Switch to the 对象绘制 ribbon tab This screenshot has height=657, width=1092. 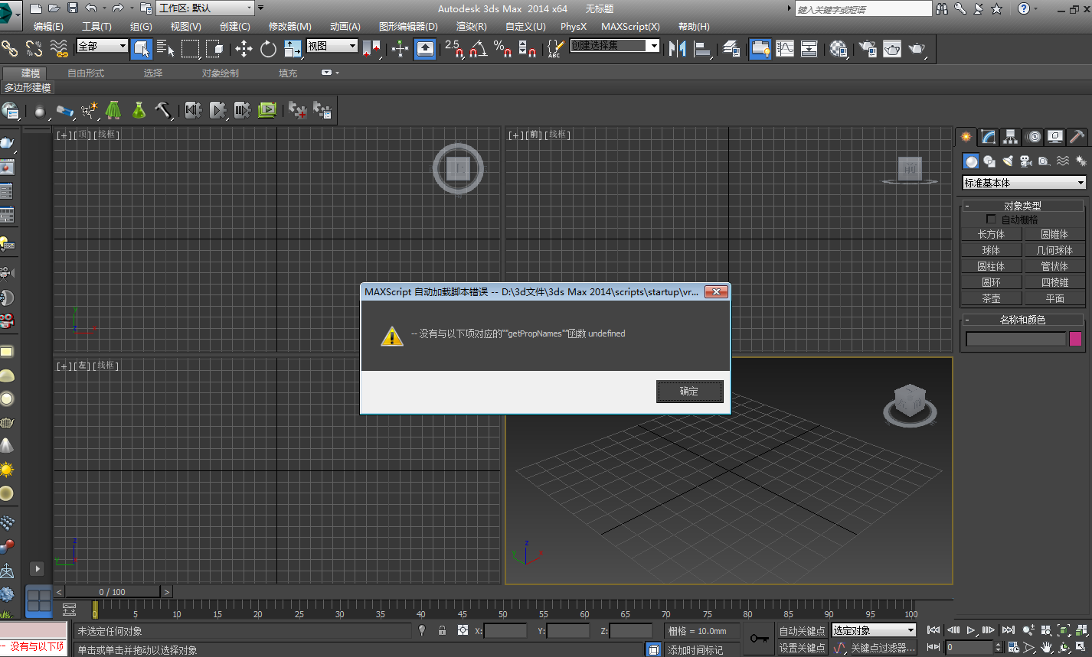click(221, 73)
